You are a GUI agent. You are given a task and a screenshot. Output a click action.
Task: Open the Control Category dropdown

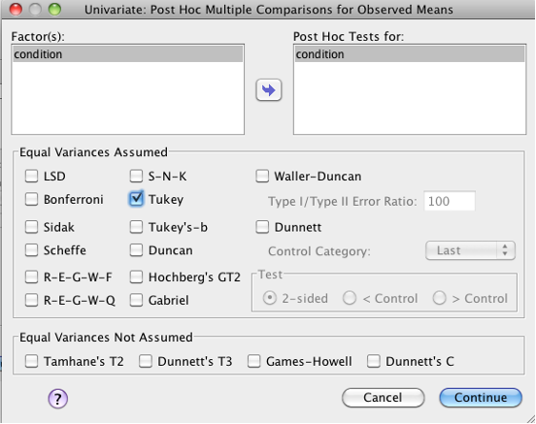(x=470, y=250)
